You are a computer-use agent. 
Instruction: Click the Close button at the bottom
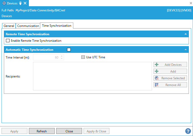pos(69,131)
